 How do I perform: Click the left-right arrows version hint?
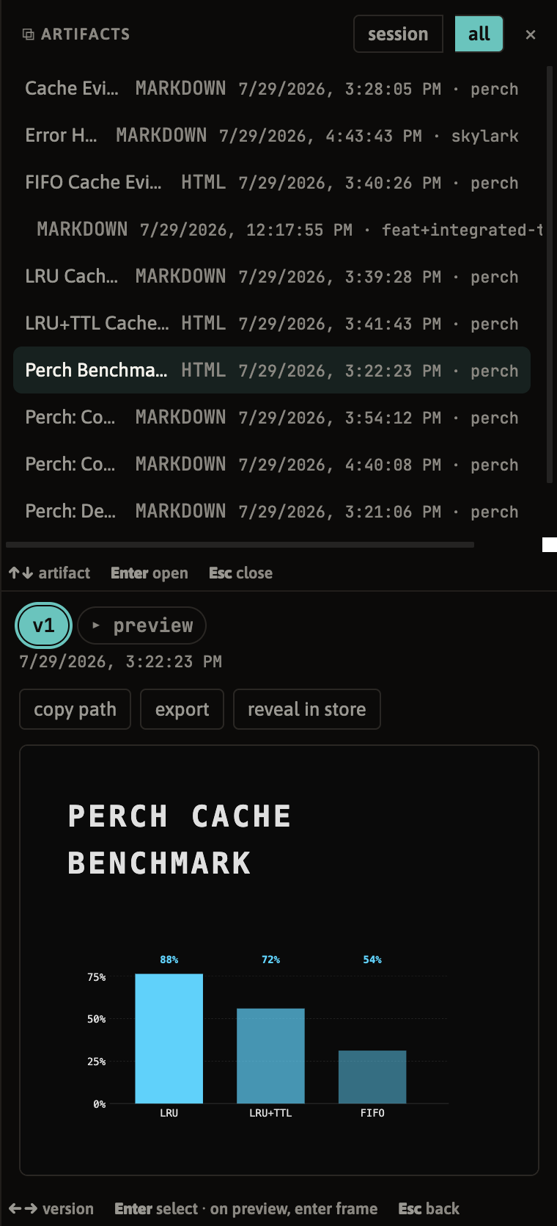tap(51, 1208)
